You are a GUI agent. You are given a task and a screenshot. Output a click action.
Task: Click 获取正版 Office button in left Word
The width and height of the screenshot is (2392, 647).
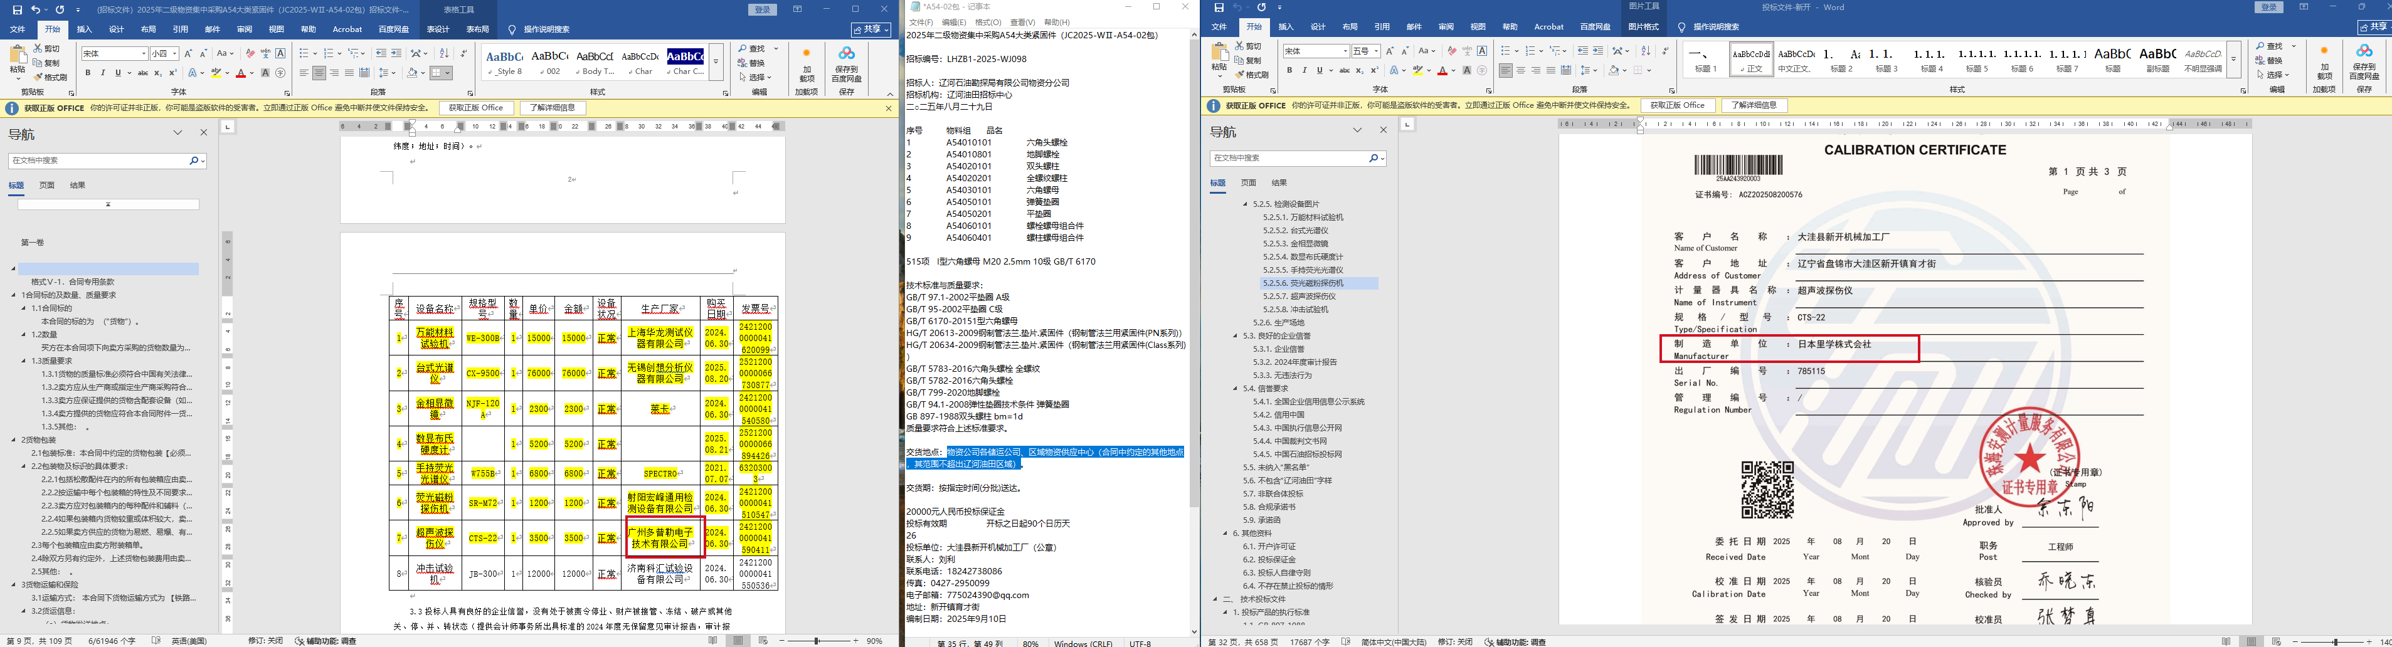[475, 108]
